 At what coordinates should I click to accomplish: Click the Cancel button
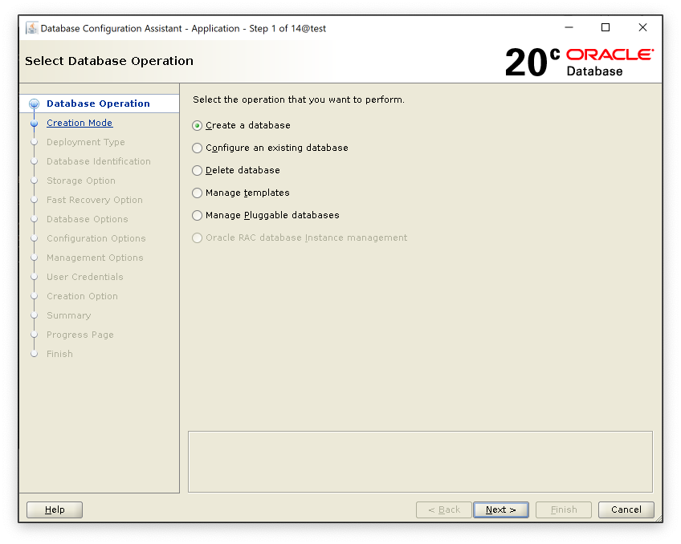point(626,509)
